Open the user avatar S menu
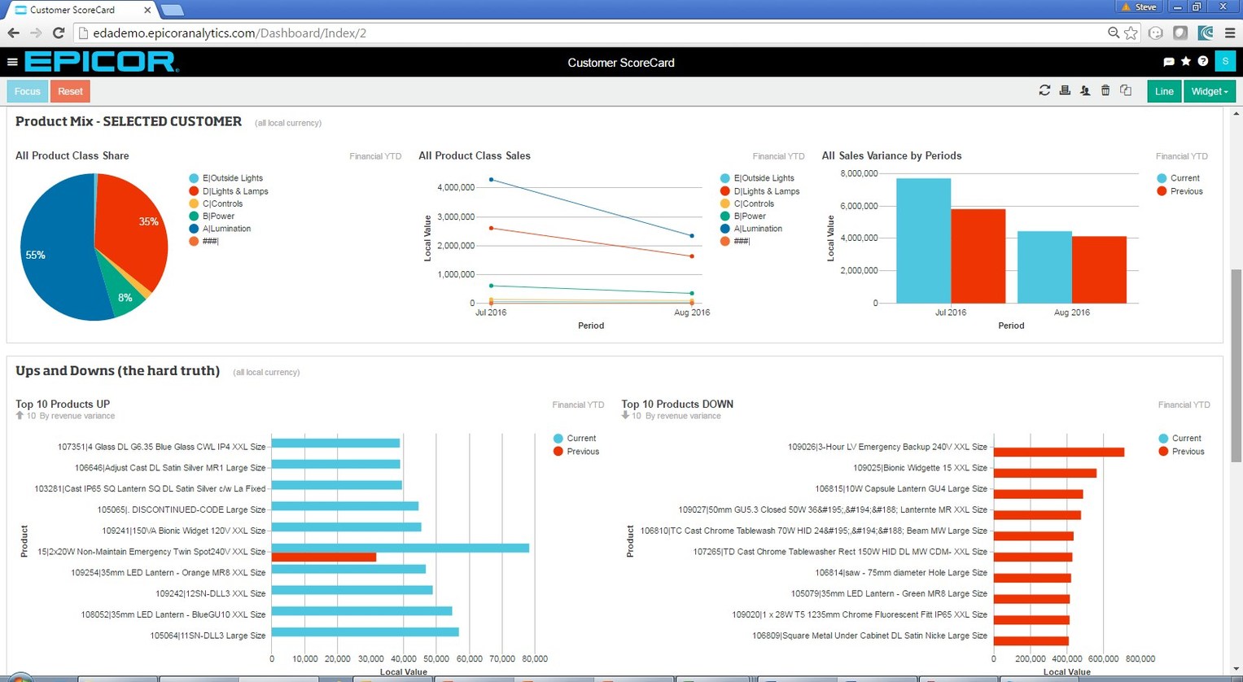The image size is (1243, 682). click(1225, 62)
